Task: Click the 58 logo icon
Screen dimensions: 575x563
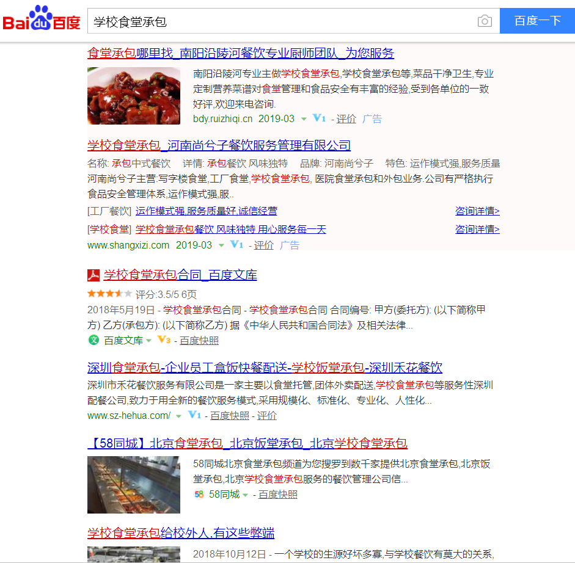Action: click(x=199, y=495)
